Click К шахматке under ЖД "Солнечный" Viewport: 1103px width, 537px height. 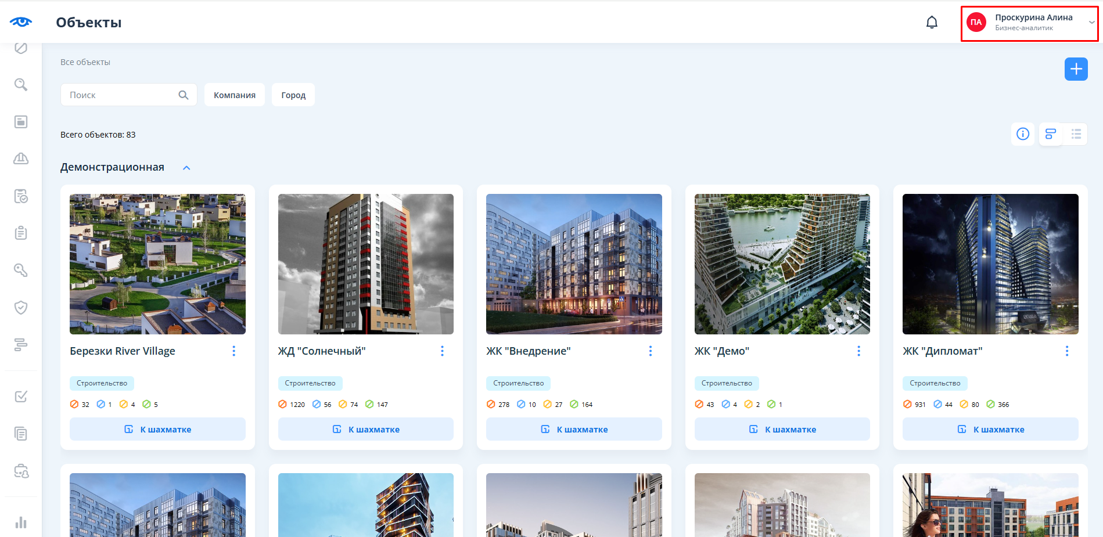click(366, 430)
